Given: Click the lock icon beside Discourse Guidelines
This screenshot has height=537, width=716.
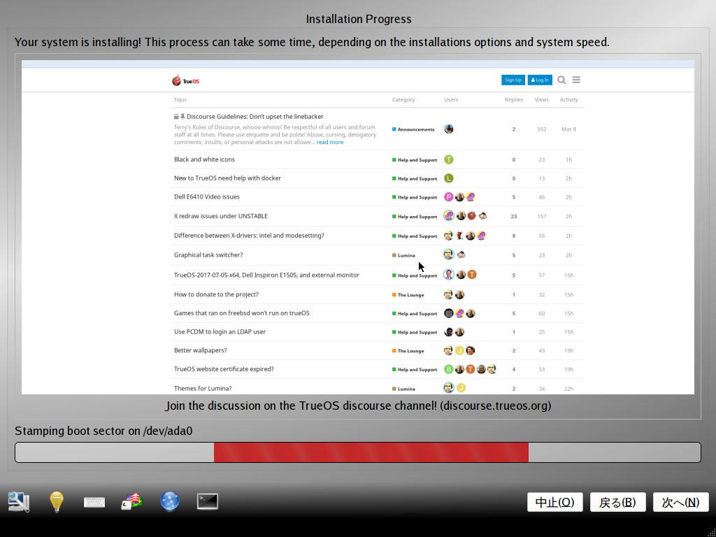Looking at the screenshot, I should tap(176, 117).
